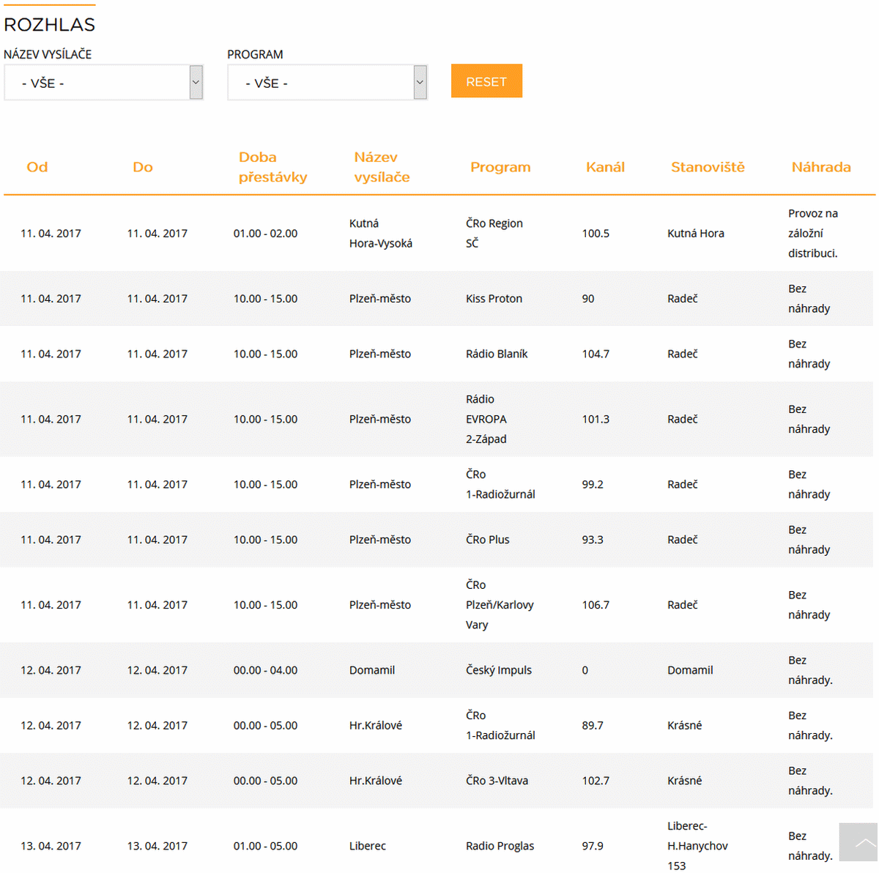Image resolution: width=879 pixels, height=873 pixels.
Task: Click the scroll-to-top arrow icon
Action: click(x=858, y=842)
